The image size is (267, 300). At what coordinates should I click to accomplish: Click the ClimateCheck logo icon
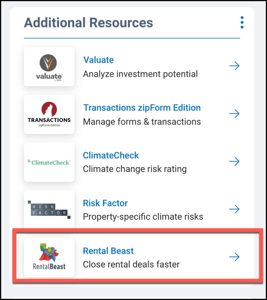[x=49, y=162]
